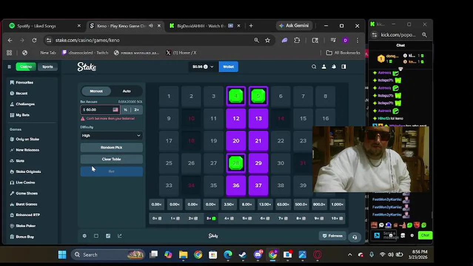
Task: Switch to Auto betting mode
Action: [127, 91]
